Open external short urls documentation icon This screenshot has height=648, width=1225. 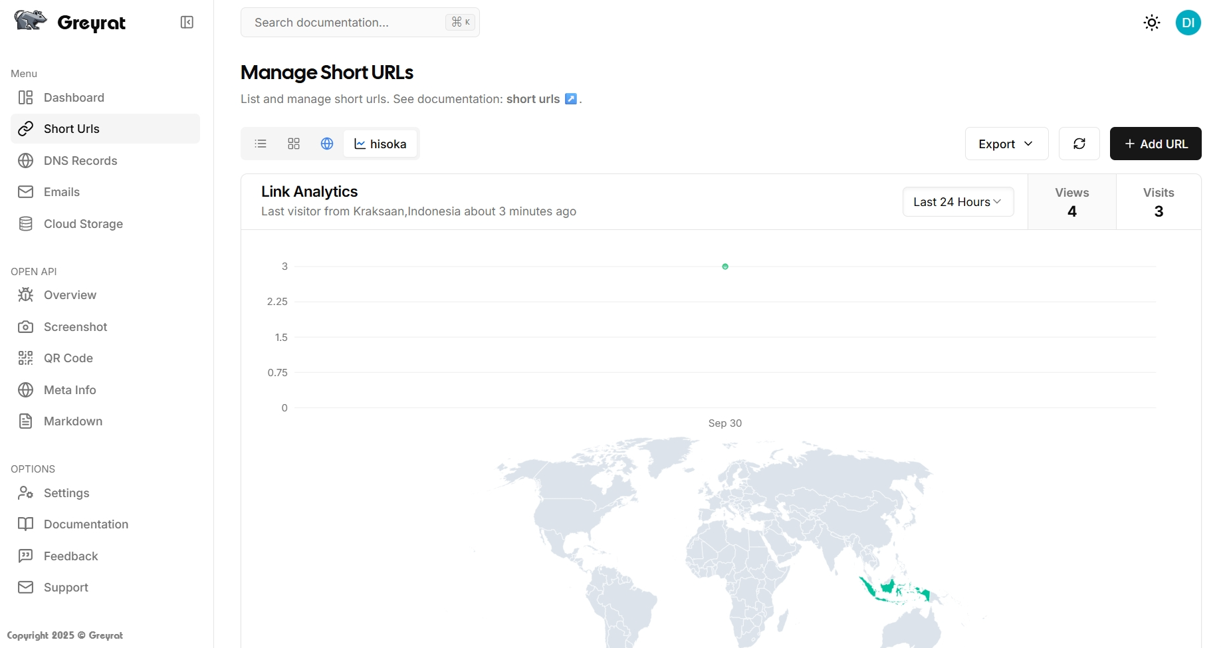click(570, 99)
